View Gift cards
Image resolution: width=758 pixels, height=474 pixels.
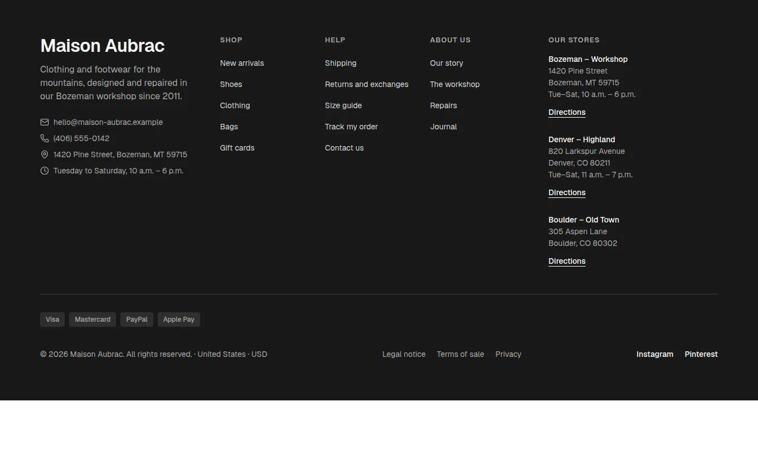237,148
